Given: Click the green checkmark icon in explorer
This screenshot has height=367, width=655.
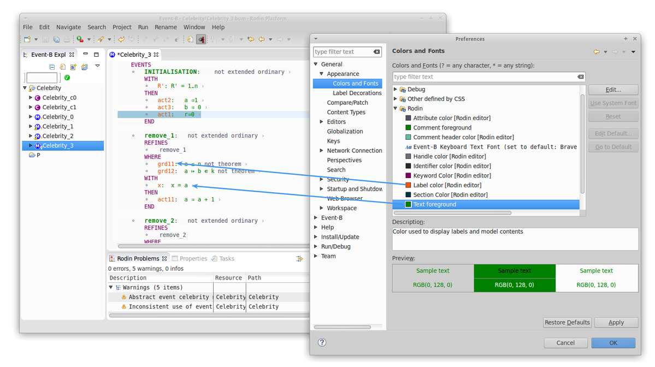Looking at the screenshot, I should tap(67, 78).
